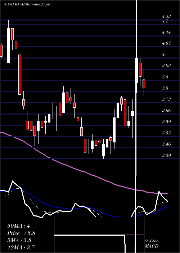This screenshot has width=180, height=253.
Task: Click the last red candle at the right end
Action: pyautogui.click(x=144, y=83)
